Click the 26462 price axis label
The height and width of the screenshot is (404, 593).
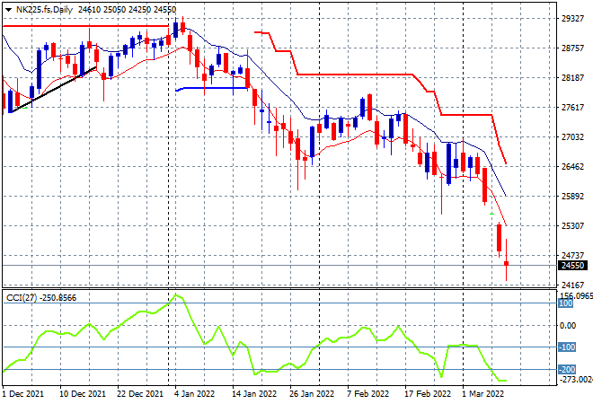572,167
